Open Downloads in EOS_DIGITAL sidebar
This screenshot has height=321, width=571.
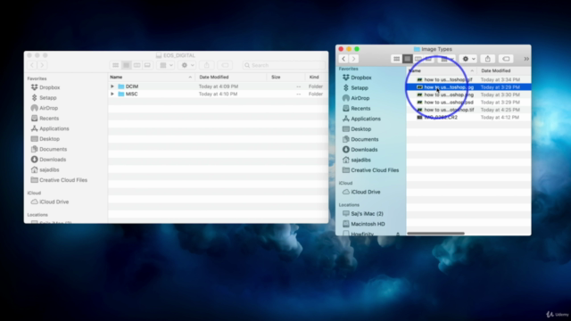(x=48, y=160)
